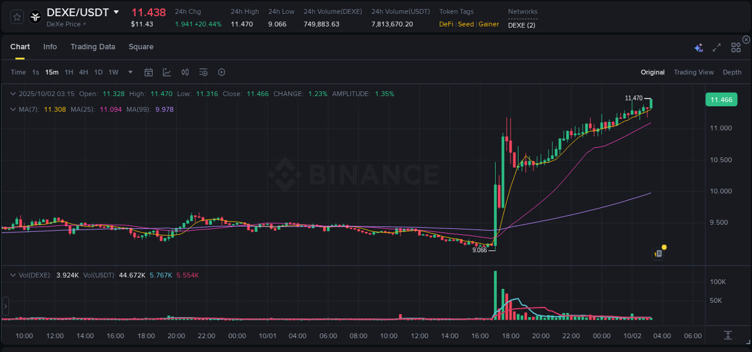This screenshot has height=352, width=752.
Task: Open the indicator settings list icon
Action: [x=203, y=72]
